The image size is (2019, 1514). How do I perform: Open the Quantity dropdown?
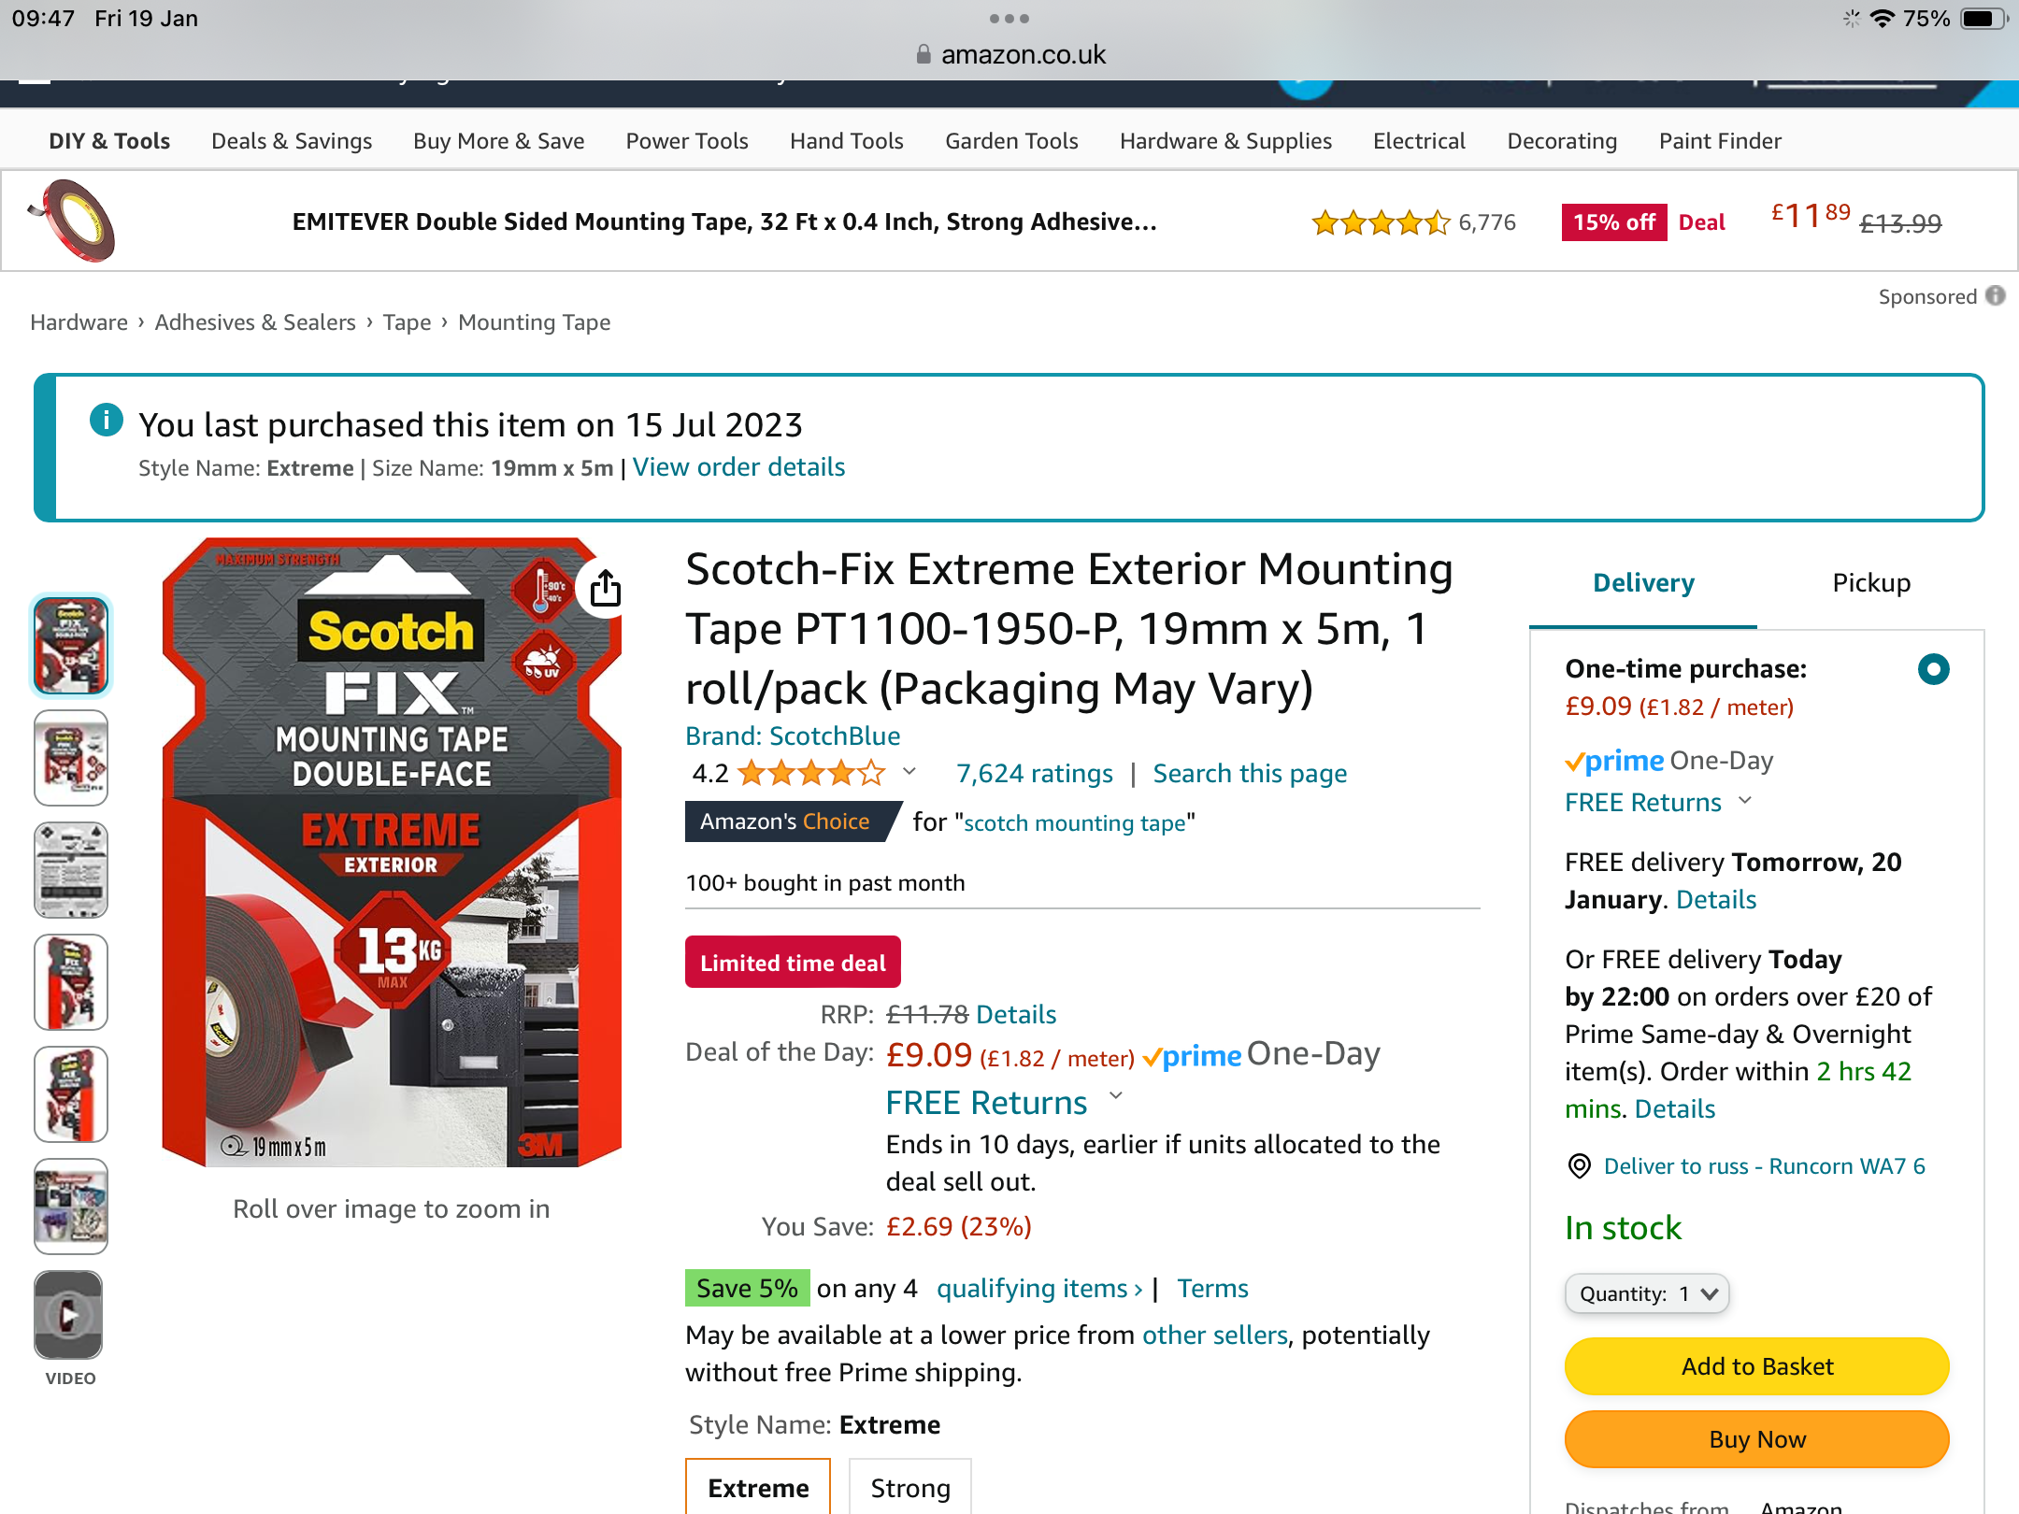(1647, 1293)
